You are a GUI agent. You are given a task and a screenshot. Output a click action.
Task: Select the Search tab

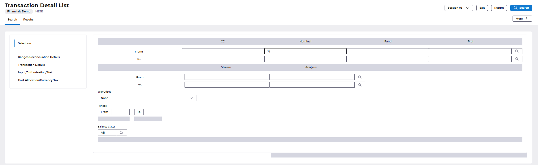[x=12, y=20]
